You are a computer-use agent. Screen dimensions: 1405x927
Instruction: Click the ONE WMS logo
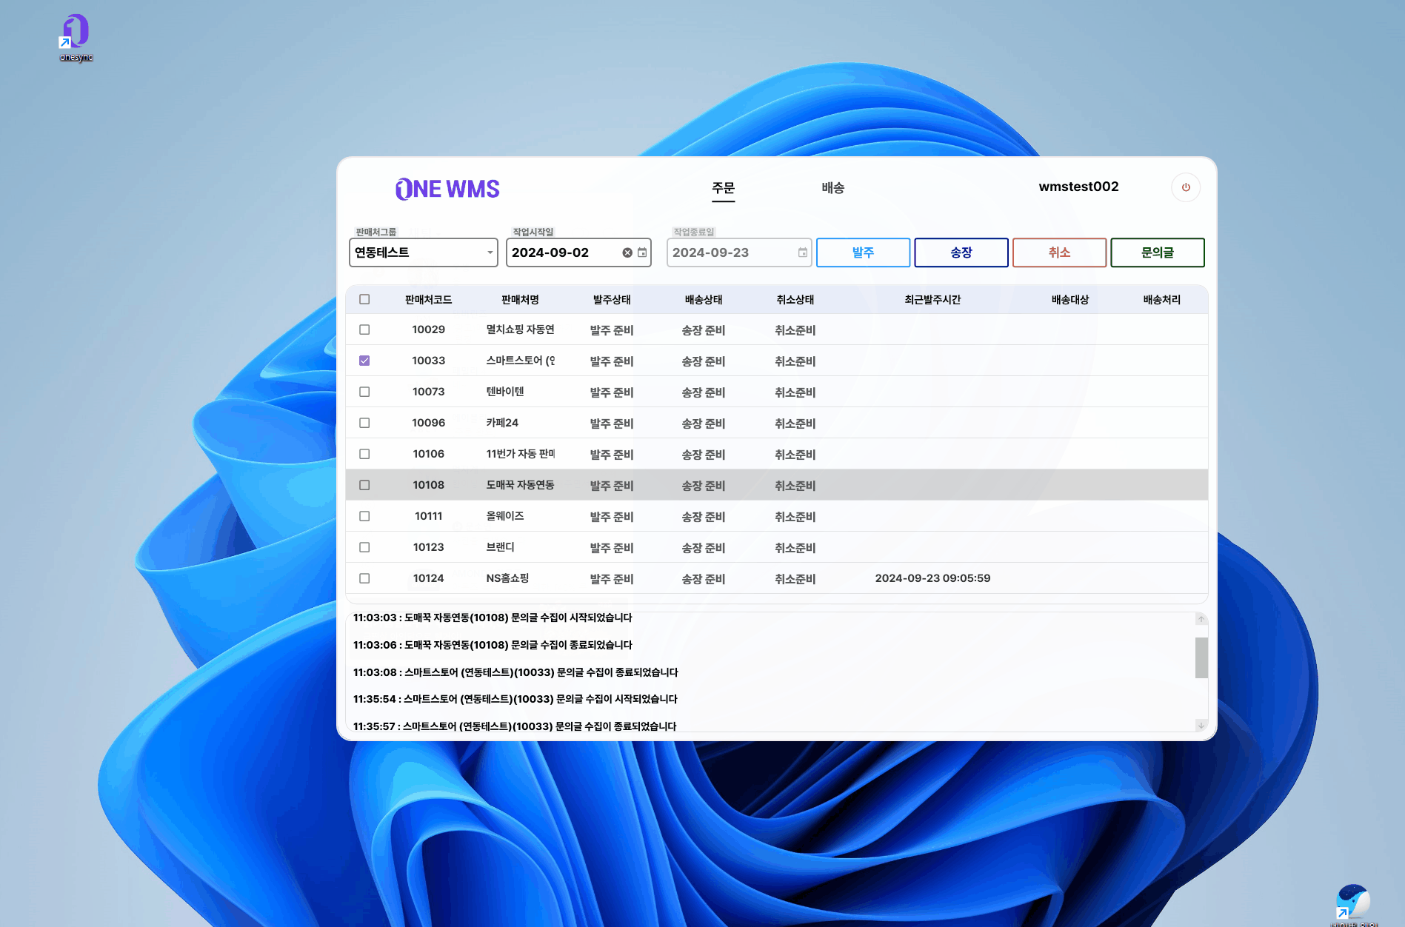coord(447,189)
